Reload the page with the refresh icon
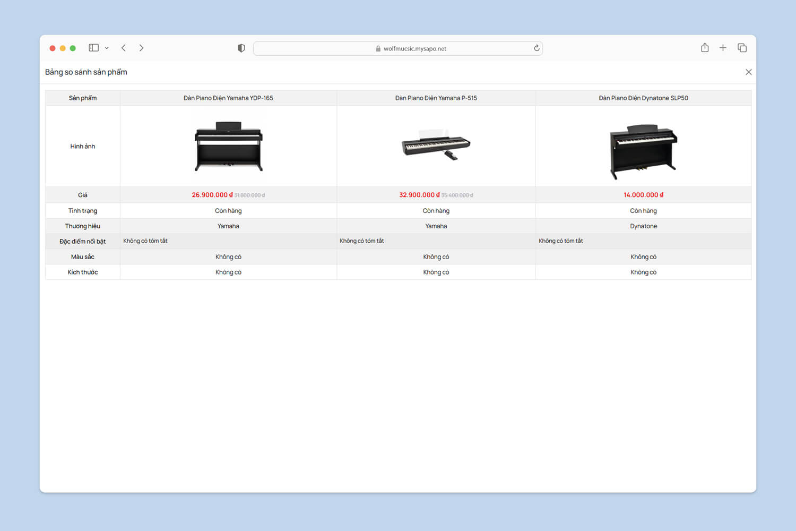 pyautogui.click(x=537, y=48)
